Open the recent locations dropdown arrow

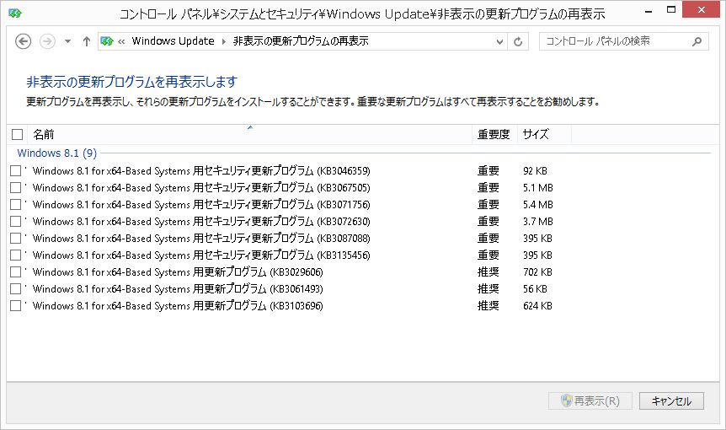tap(67, 41)
